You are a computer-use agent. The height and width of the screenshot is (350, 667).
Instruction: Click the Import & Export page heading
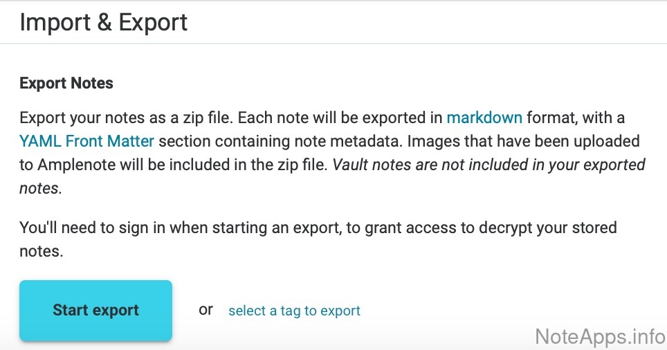[x=103, y=22]
